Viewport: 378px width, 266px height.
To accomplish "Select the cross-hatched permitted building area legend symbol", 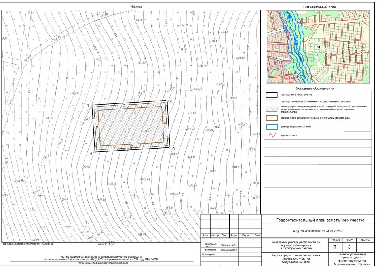I will pyautogui.click(x=272, y=109).
